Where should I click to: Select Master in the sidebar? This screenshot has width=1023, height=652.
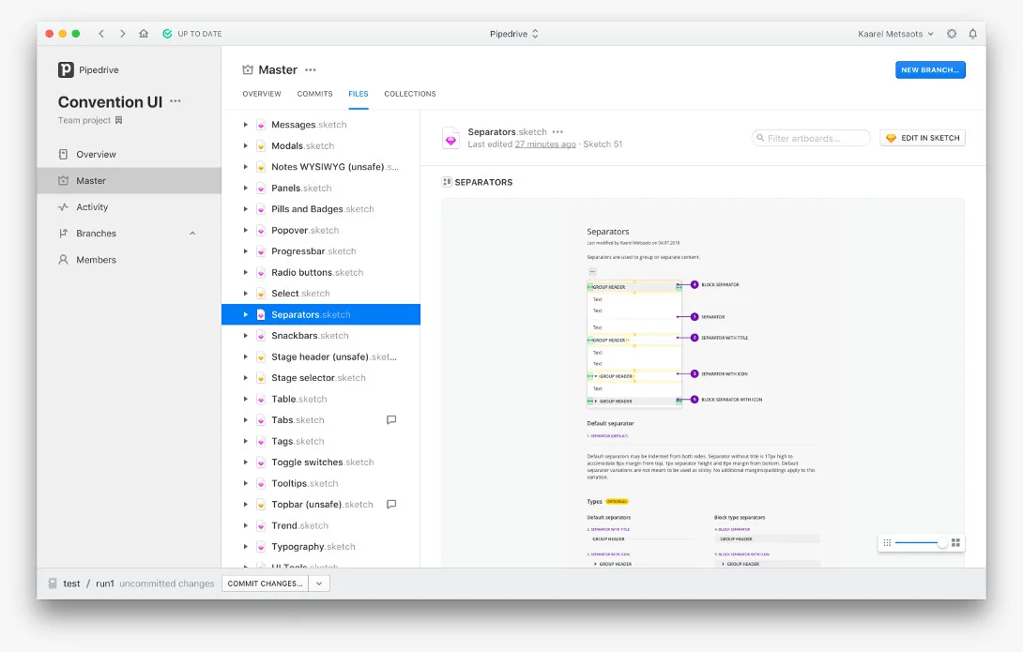130,181
